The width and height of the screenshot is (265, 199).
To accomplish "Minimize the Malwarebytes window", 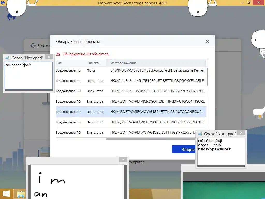I will tap(242, 3).
